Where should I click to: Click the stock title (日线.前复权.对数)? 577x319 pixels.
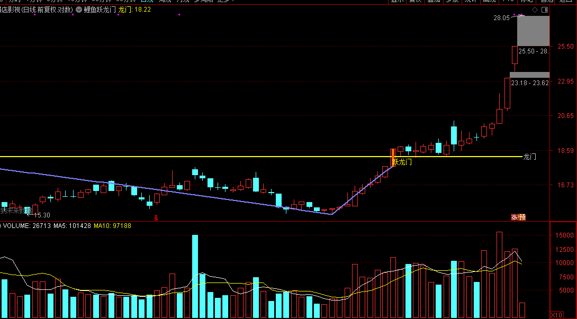click(37, 10)
